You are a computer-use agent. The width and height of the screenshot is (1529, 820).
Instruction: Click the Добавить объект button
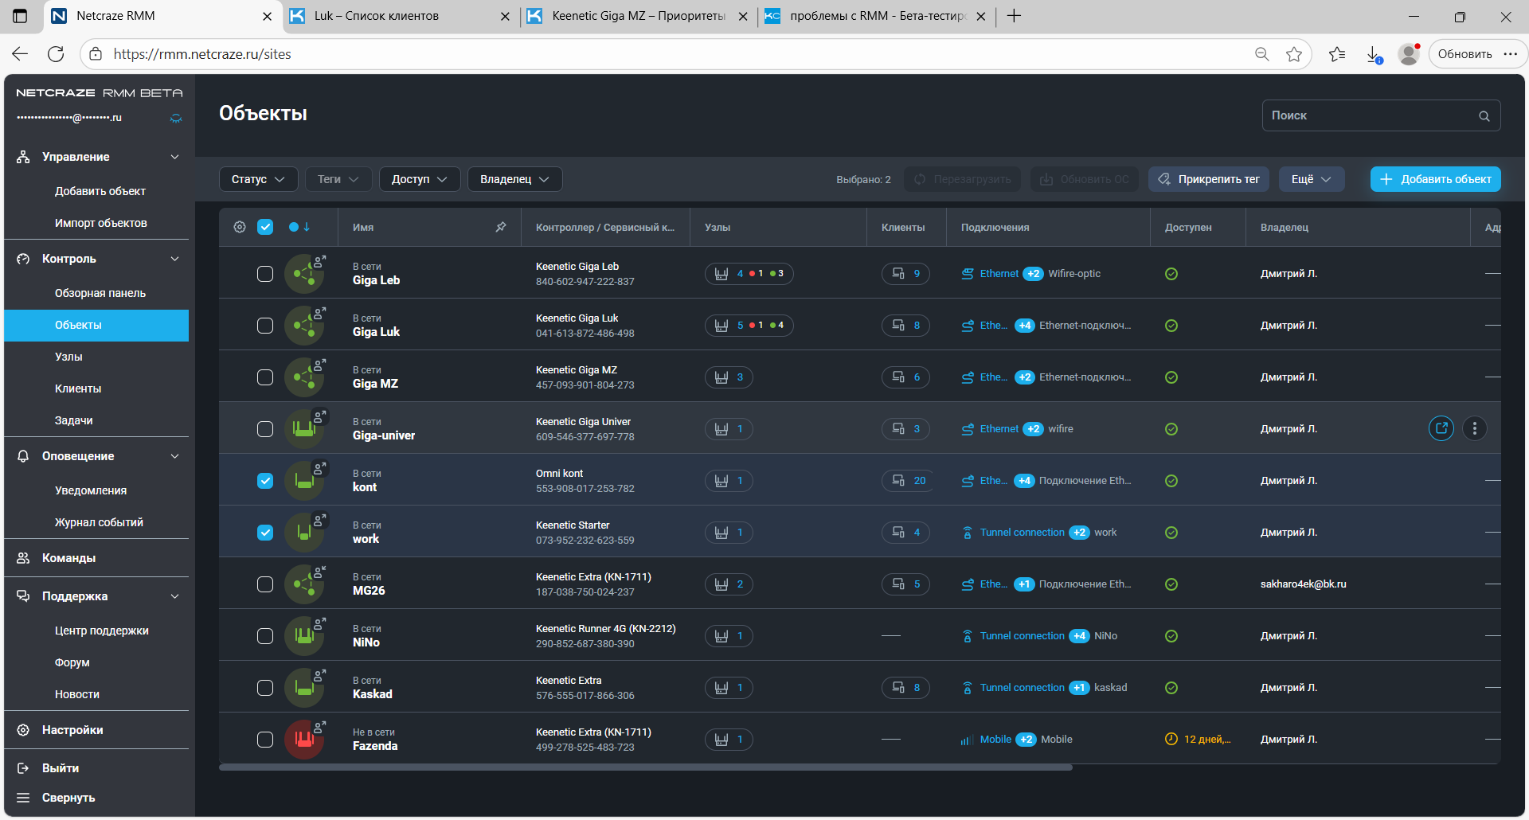[x=1435, y=179]
